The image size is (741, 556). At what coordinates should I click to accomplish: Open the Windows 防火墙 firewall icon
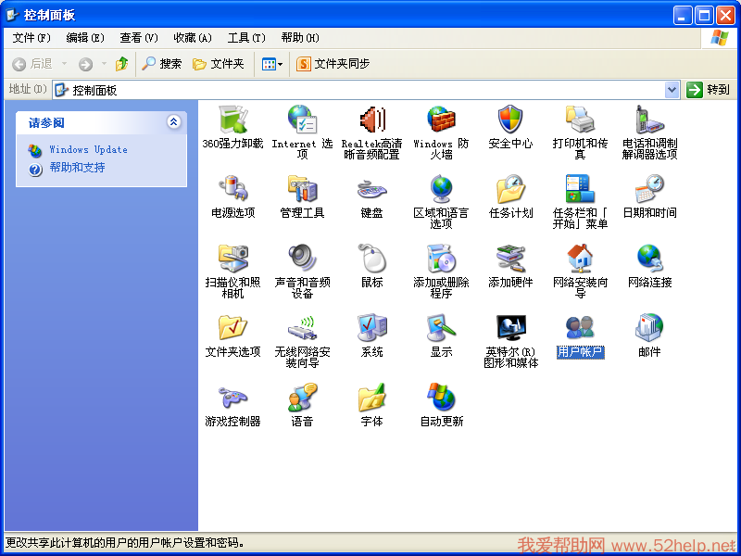click(x=441, y=120)
